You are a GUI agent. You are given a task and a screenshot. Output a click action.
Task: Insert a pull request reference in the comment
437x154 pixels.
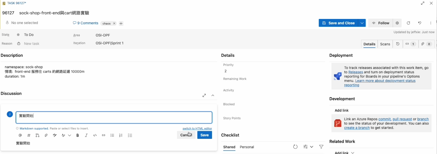[37, 135]
